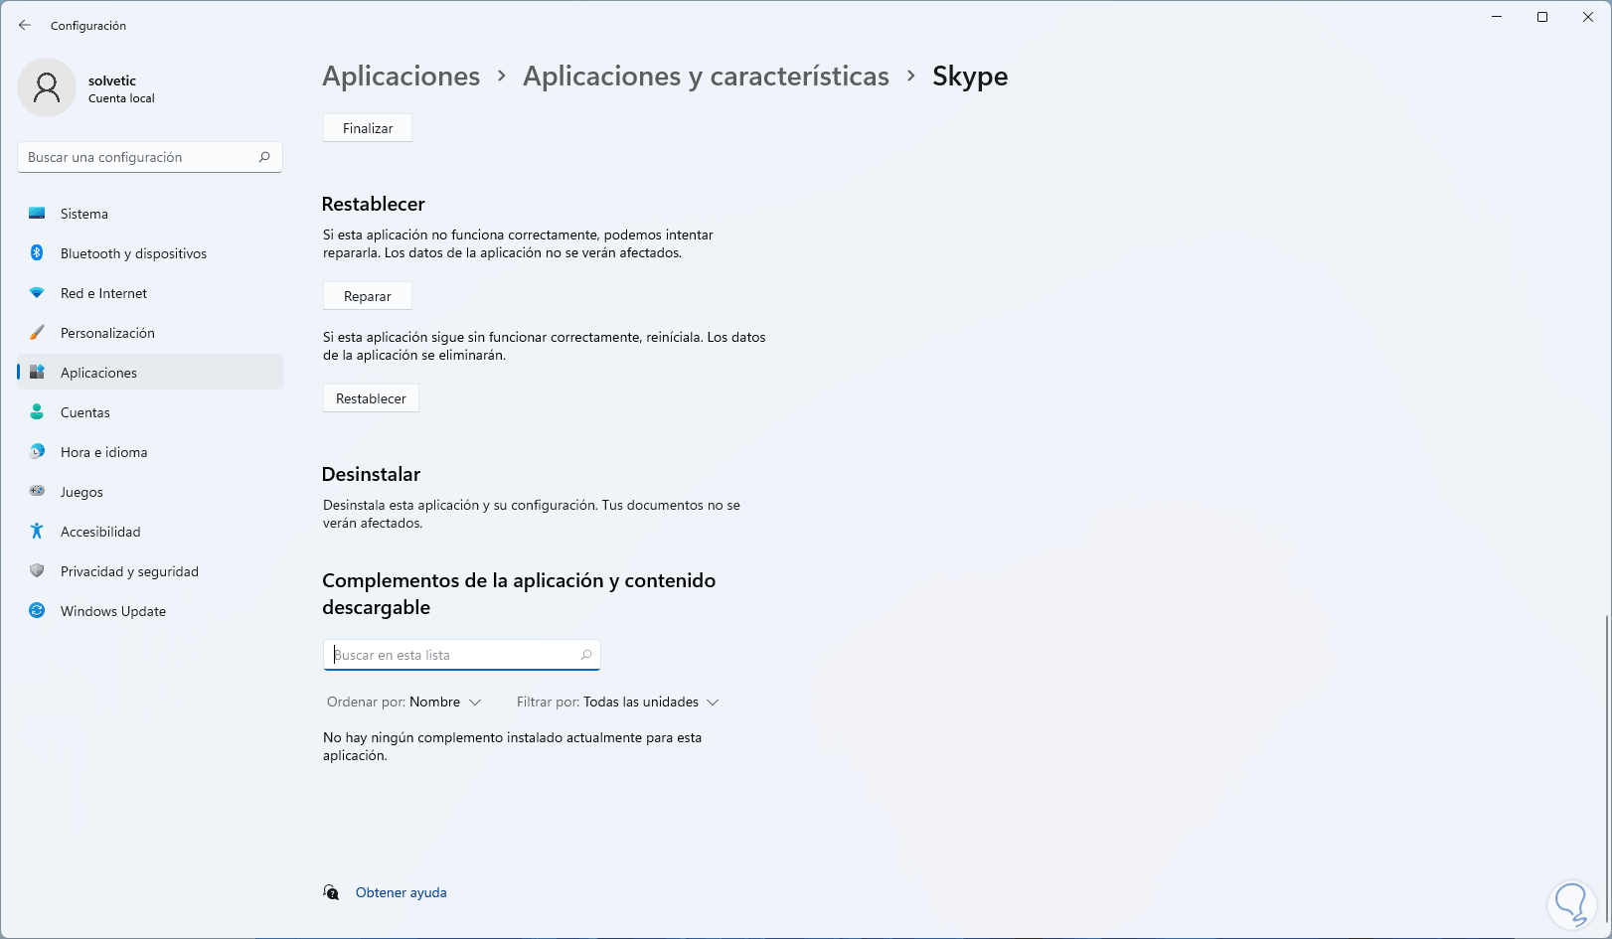The width and height of the screenshot is (1612, 939).
Task: Click the Windows Update refresh icon
Action: pos(37,611)
